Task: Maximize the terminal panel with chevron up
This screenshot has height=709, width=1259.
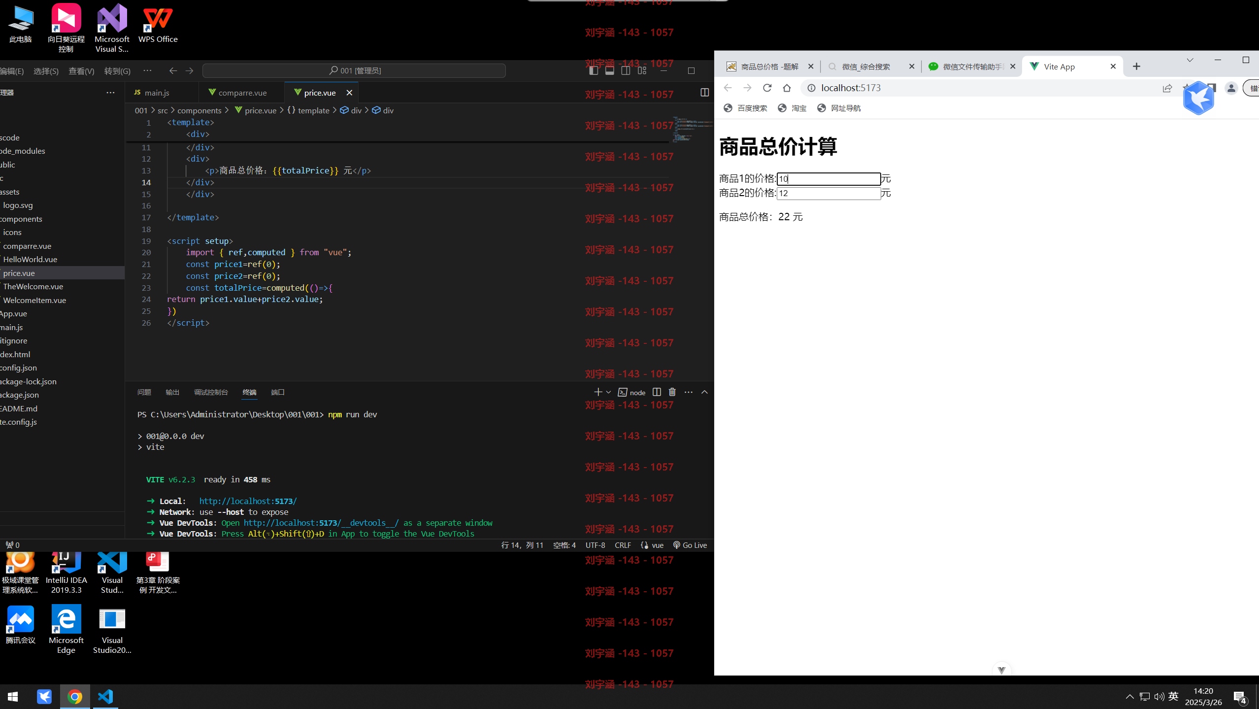Action: [704, 392]
